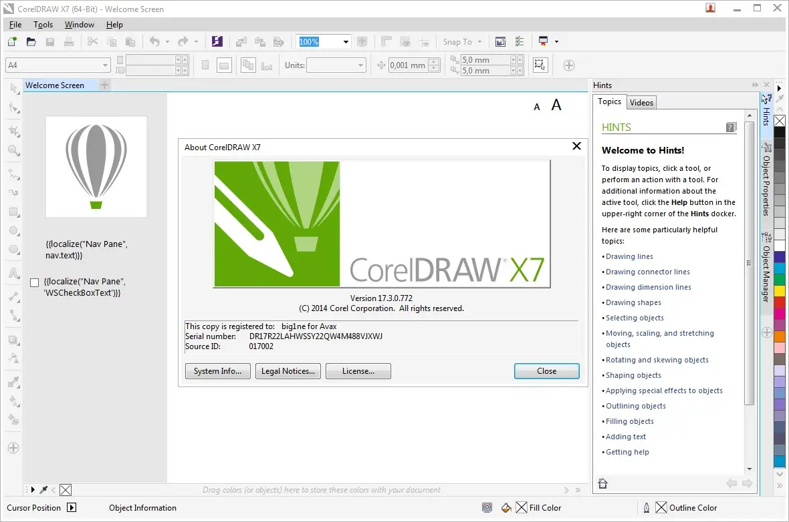Select the Crop tool in toolbox

[x=14, y=132]
